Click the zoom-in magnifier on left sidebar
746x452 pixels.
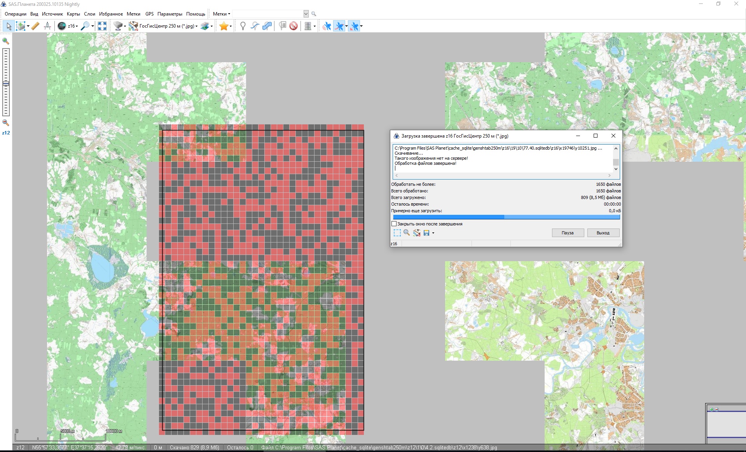(x=6, y=41)
